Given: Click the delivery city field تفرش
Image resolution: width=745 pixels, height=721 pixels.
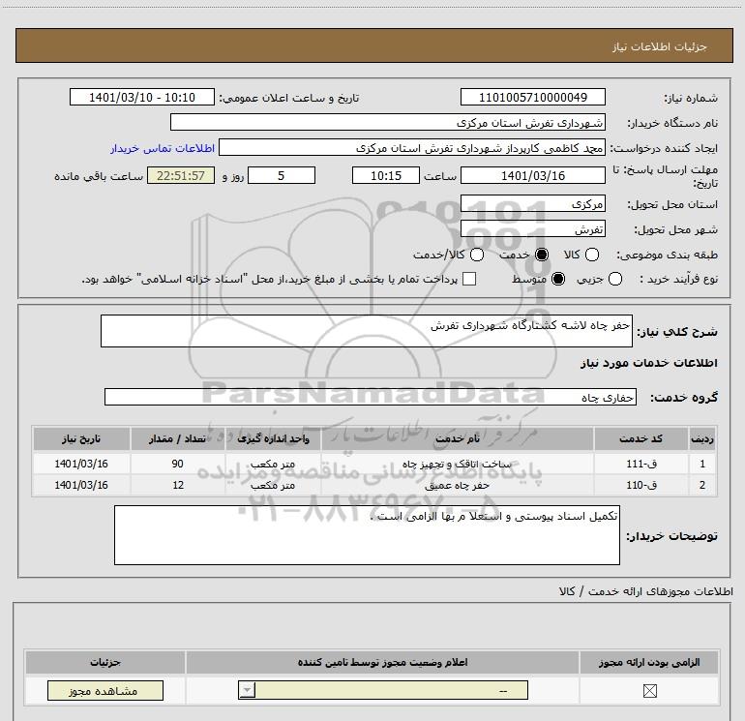Looking at the screenshot, I should click(x=532, y=229).
